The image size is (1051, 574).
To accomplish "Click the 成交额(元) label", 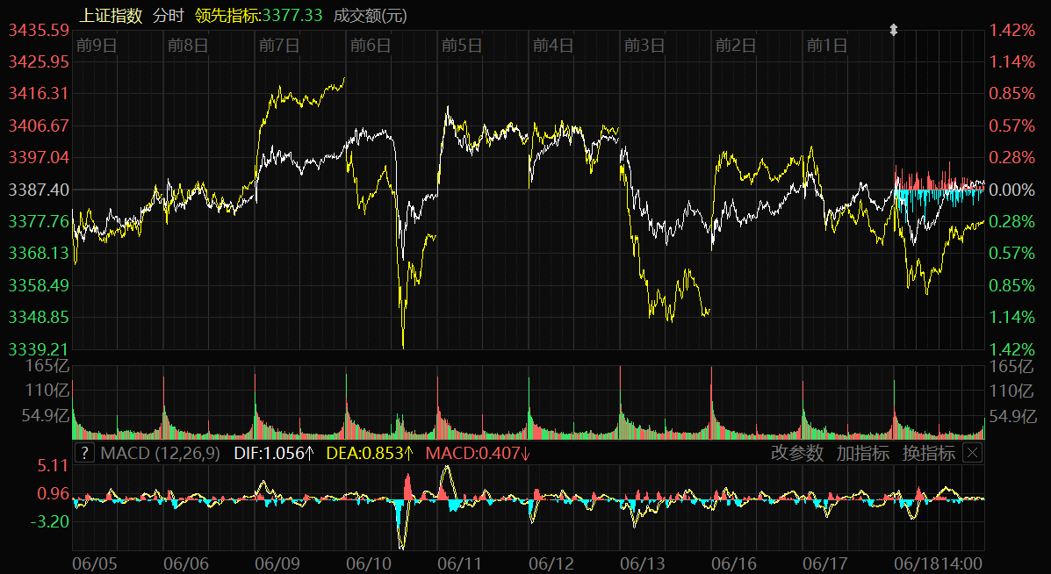I will click(370, 16).
